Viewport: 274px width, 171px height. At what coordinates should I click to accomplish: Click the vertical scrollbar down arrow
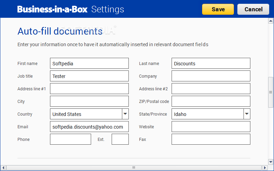pyautogui.click(x=271, y=162)
